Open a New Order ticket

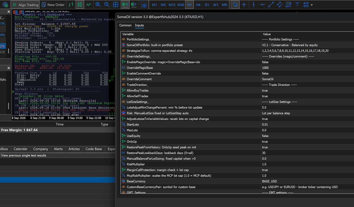pyautogui.click(x=53, y=5)
